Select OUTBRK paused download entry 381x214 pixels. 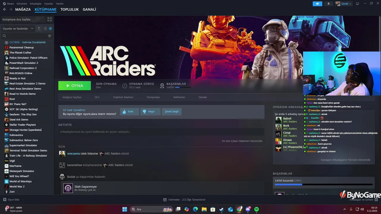[x=27, y=42]
